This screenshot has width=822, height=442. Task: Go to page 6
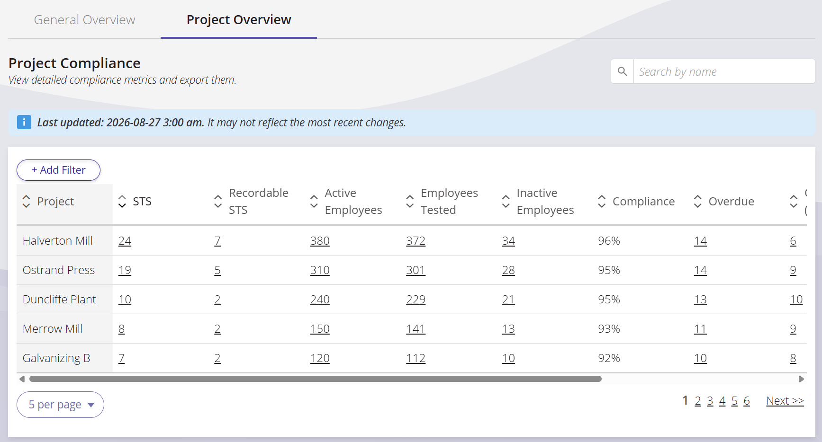click(x=747, y=401)
